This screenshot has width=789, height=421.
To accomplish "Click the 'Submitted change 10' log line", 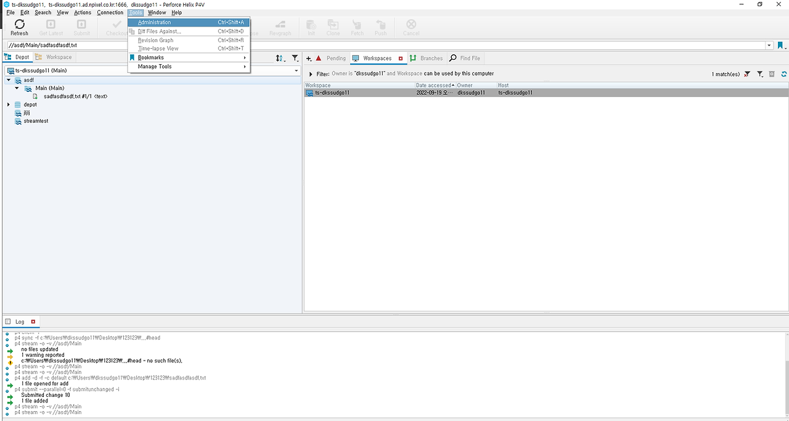I will [46, 395].
